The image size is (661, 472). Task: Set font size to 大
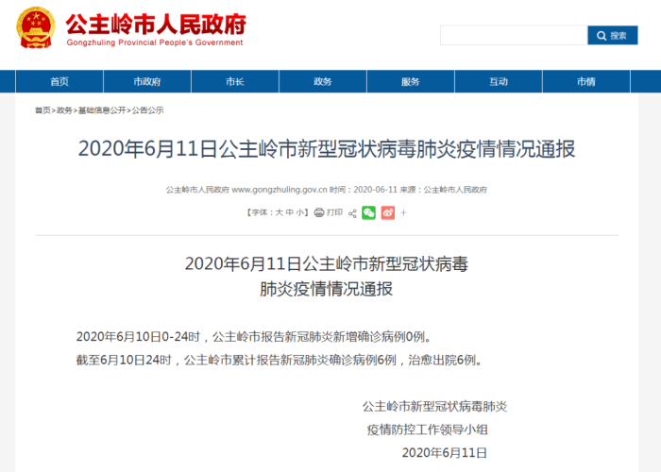(280, 212)
